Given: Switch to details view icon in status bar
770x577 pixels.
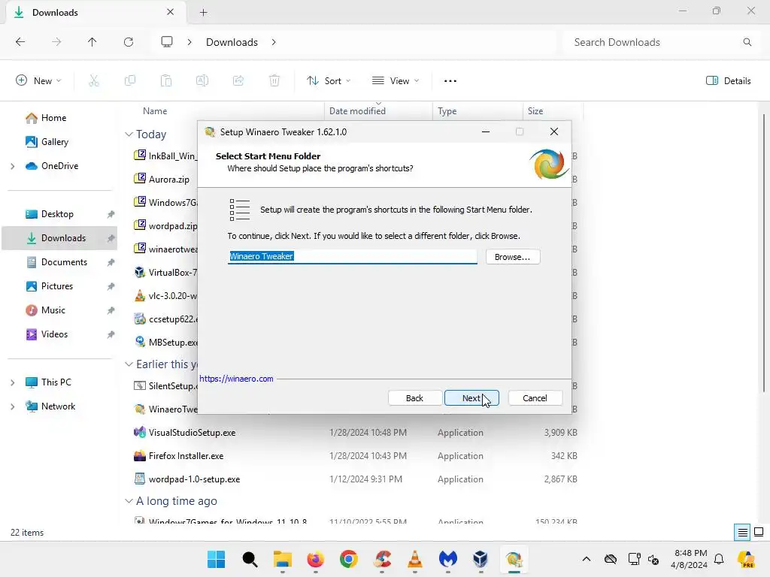Looking at the screenshot, I should coord(742,533).
